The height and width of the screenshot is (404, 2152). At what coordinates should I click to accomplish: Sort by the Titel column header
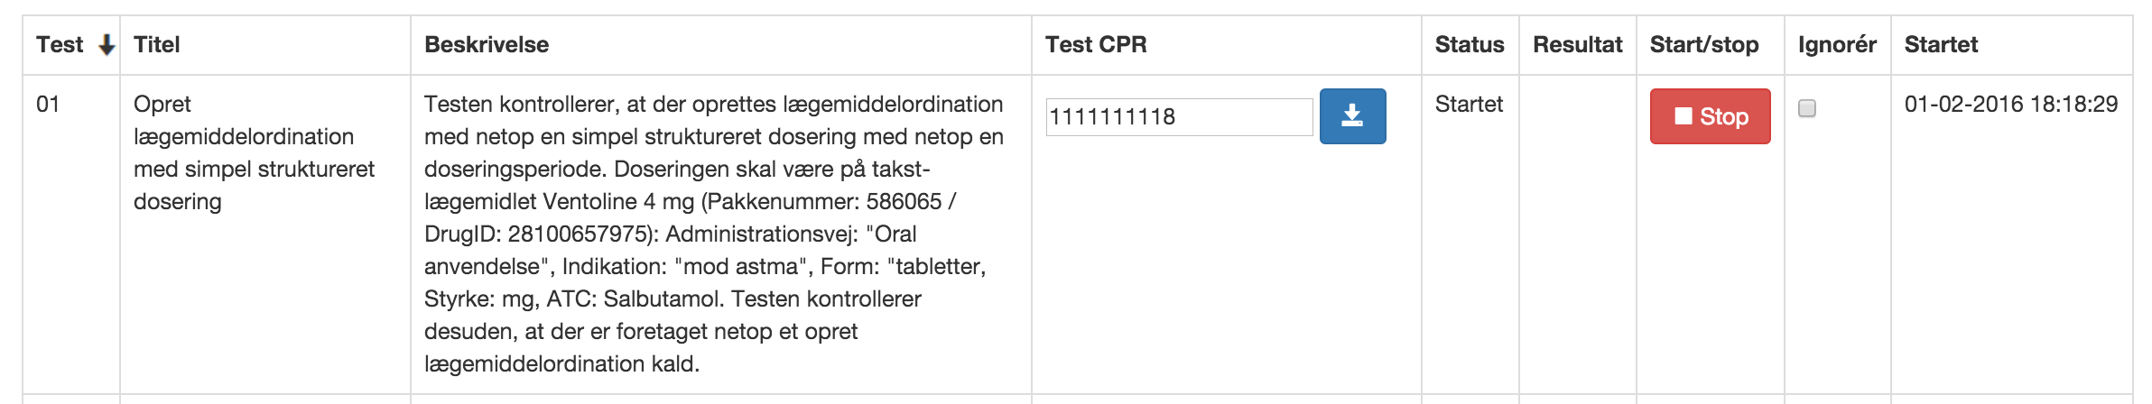[157, 45]
